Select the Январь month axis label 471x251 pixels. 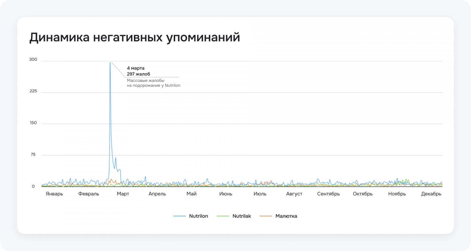tap(54, 194)
